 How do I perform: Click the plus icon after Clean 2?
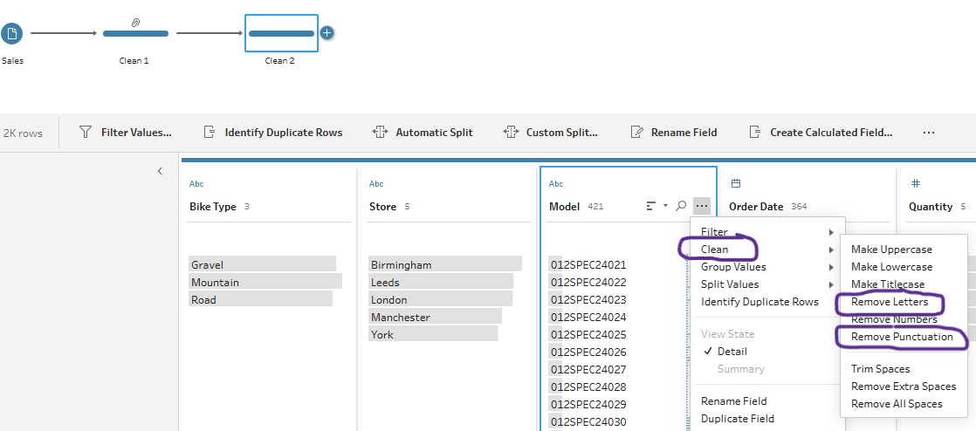point(327,33)
